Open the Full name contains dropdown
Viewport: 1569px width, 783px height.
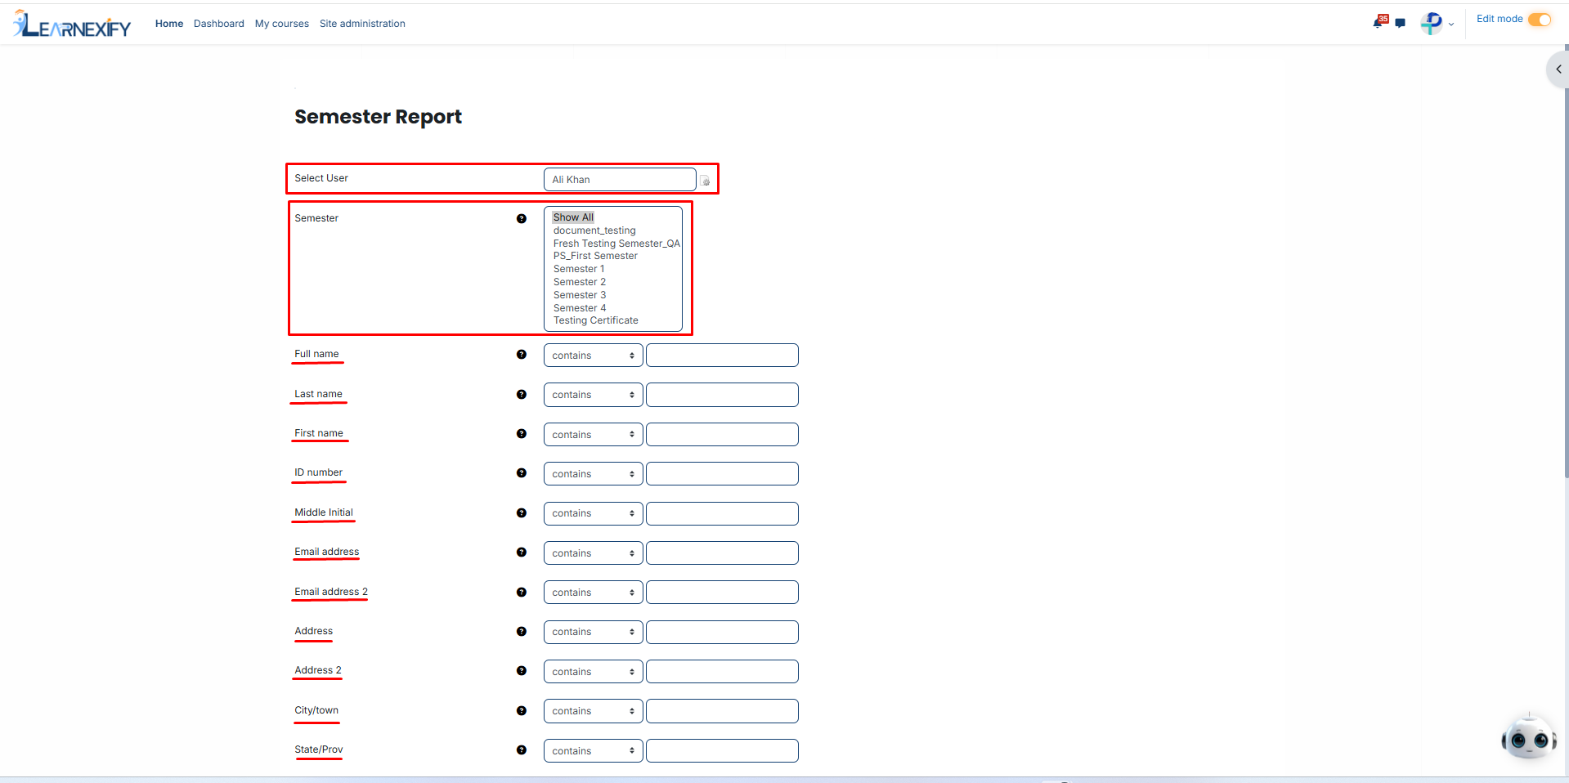pos(593,356)
